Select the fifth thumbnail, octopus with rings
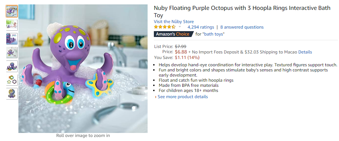The width and height of the screenshot is (339, 141). point(12,66)
